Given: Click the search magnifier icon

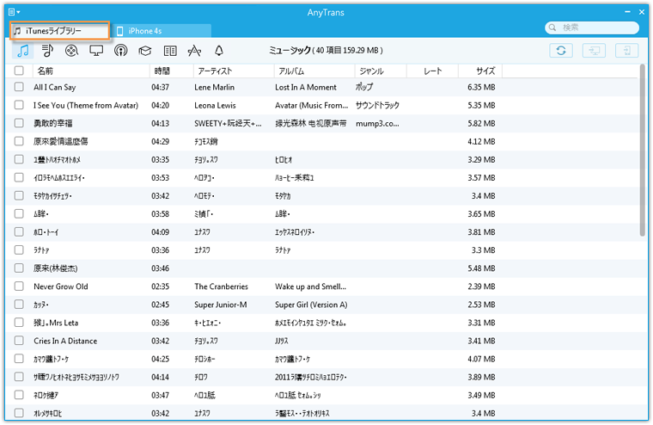Looking at the screenshot, I should coord(552,28).
